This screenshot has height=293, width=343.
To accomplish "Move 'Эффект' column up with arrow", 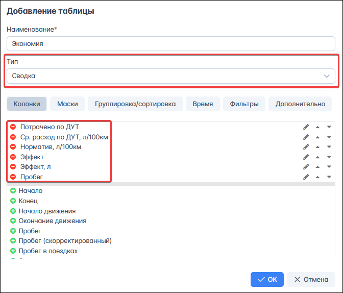I will pos(318,157).
